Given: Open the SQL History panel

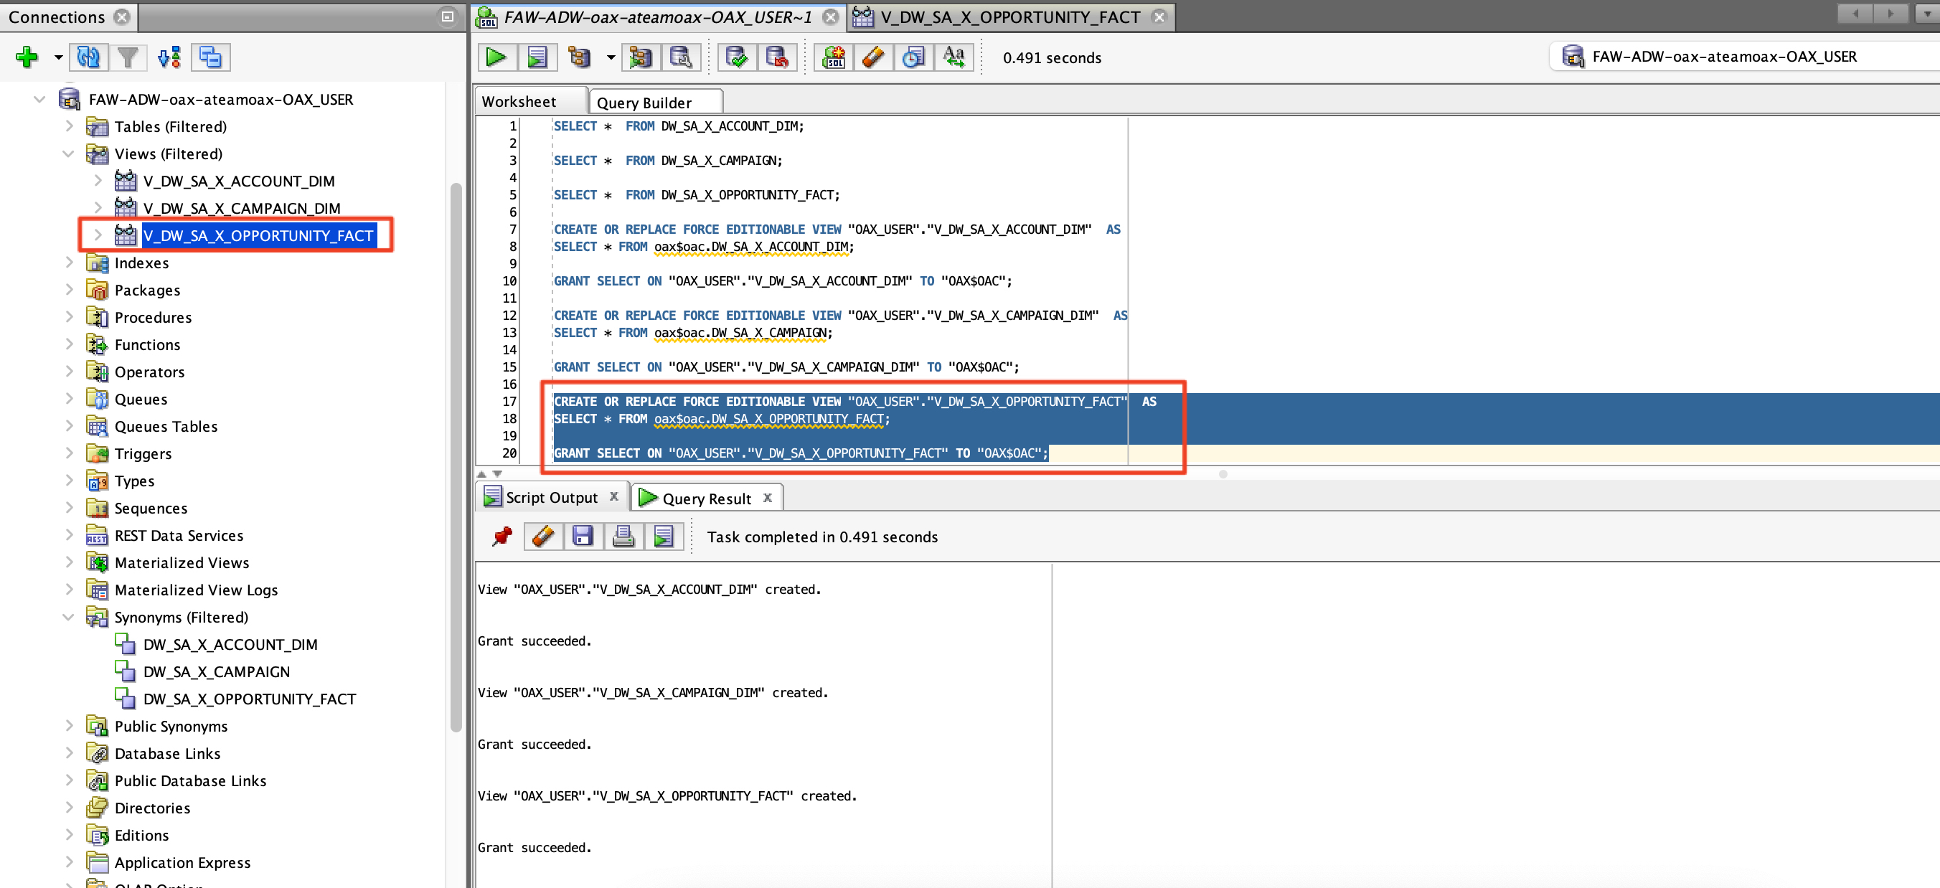Looking at the screenshot, I should tap(913, 57).
